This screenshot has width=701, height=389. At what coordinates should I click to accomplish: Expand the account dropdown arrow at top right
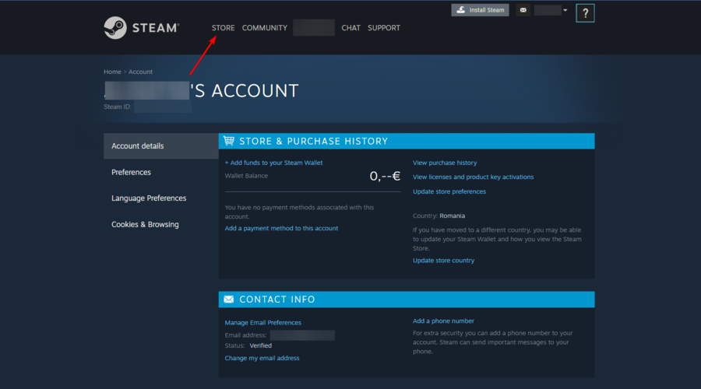point(565,10)
